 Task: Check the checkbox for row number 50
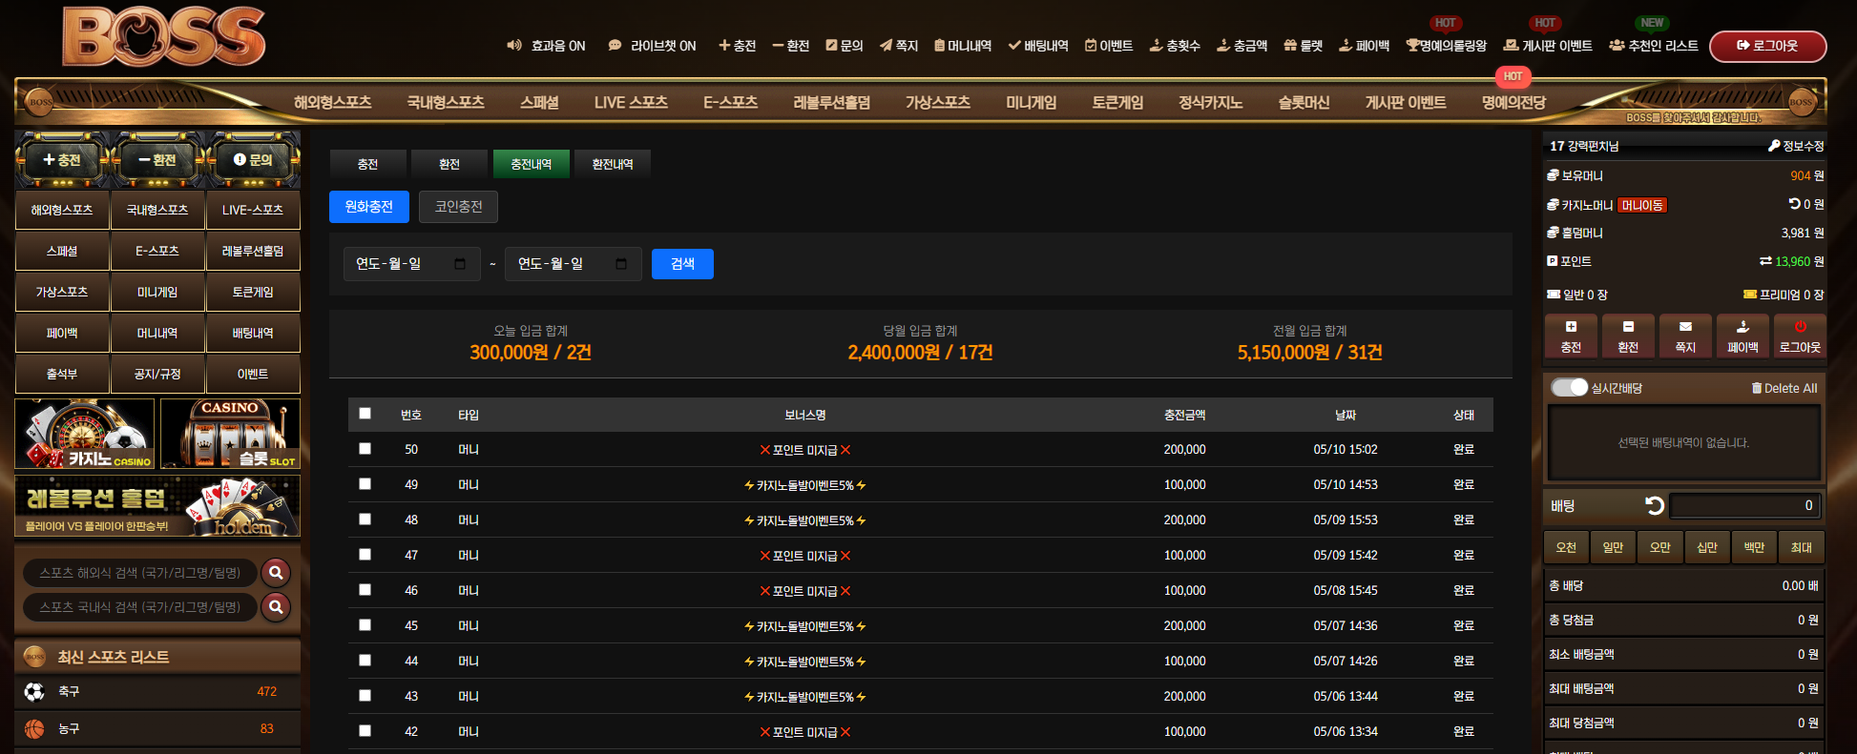tap(365, 448)
